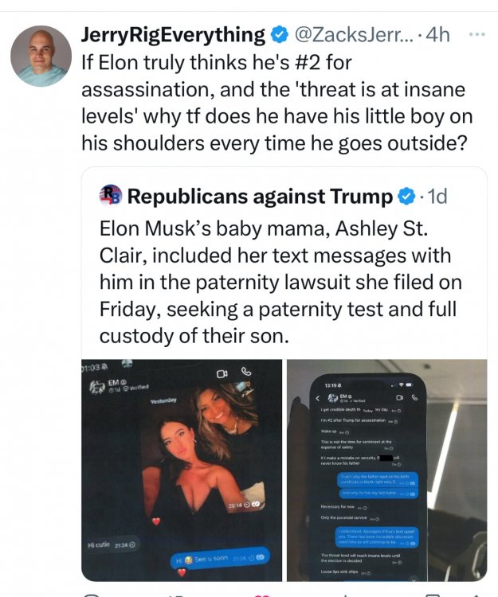This screenshot has height=597, width=498.
Task: Click the "Hi cutie" message bubble
Action: 111,544
